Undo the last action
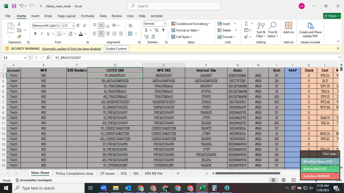Viewport: 344px width, 193px height. tap(21, 6)
